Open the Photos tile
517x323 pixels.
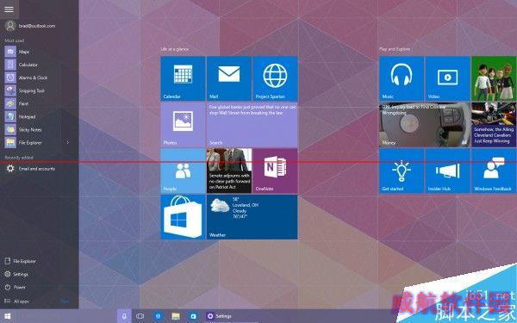(x=183, y=125)
